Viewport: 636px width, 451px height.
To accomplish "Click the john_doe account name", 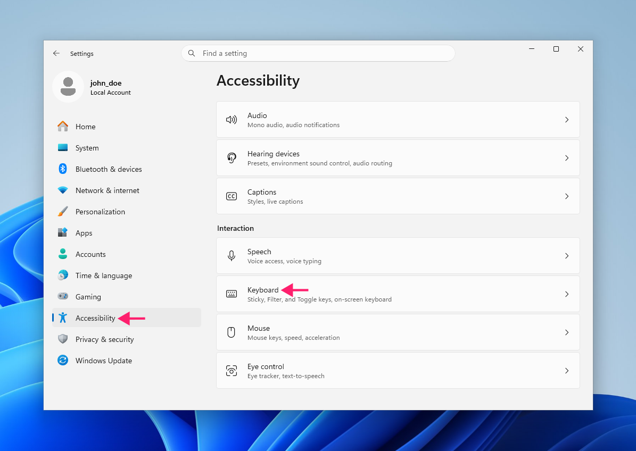I will pyautogui.click(x=106, y=83).
